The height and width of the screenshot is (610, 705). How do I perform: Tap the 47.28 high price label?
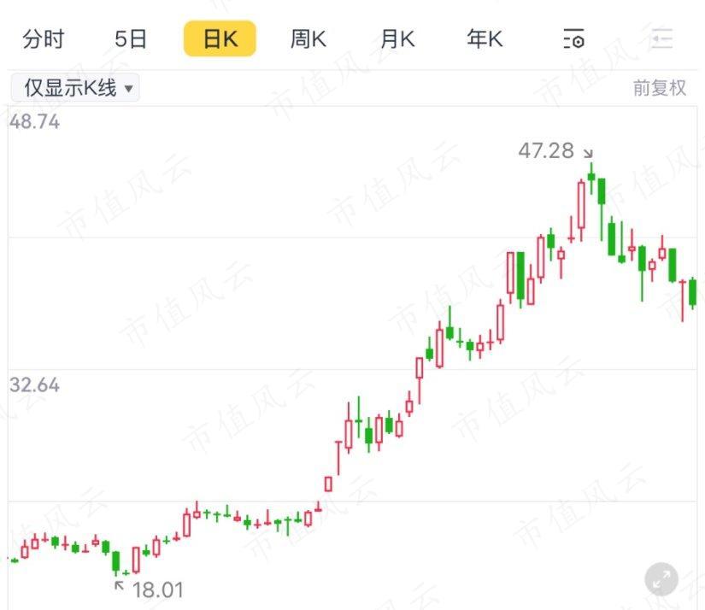pos(546,150)
